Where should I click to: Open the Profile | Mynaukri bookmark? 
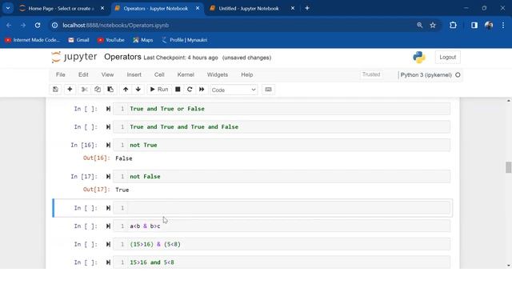coord(185,40)
